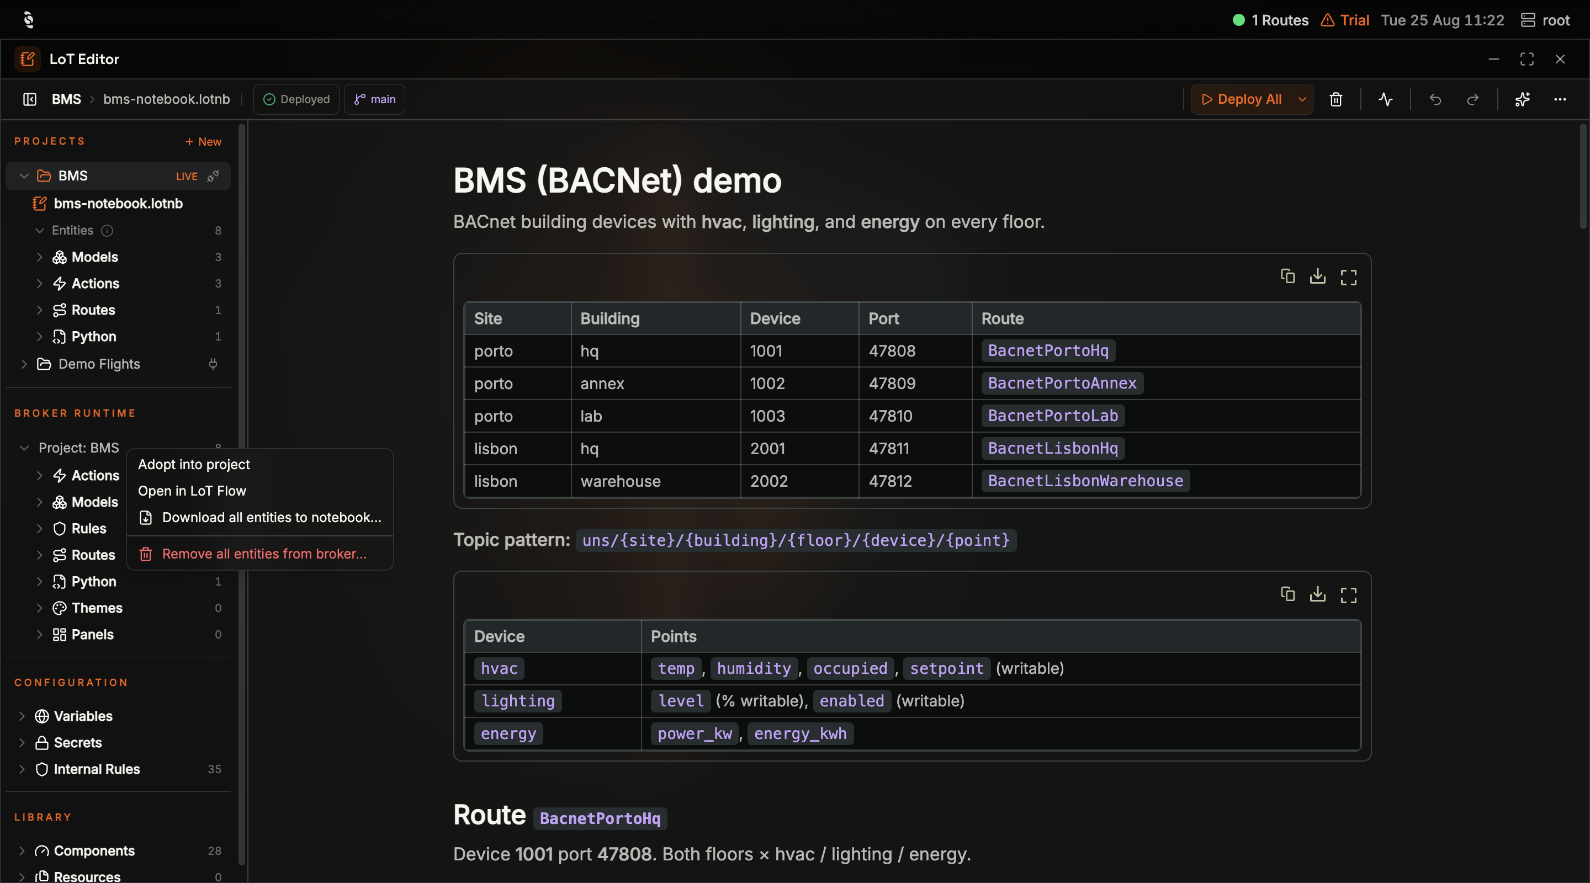Expand Themes in Broker Runtime
Screen dimensions: 1590x883
(40, 608)
